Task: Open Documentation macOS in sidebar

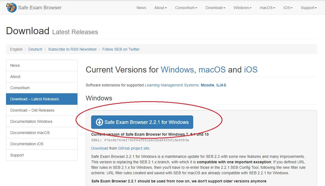Action: tap(42, 133)
